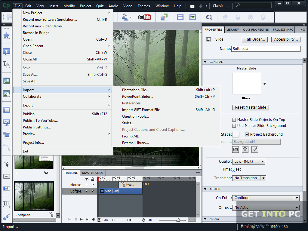Open the On Enter action dropdown
Screen dimensions: 308x231
pos(266,198)
